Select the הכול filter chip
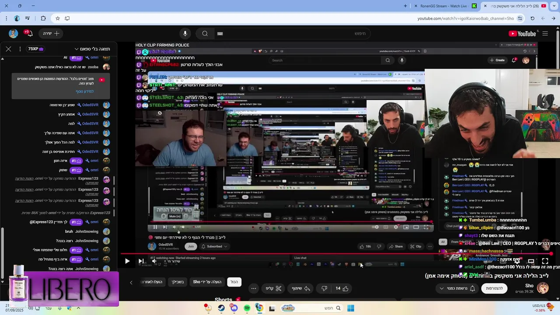Image resolution: width=560 pixels, height=315 pixels. click(x=234, y=282)
